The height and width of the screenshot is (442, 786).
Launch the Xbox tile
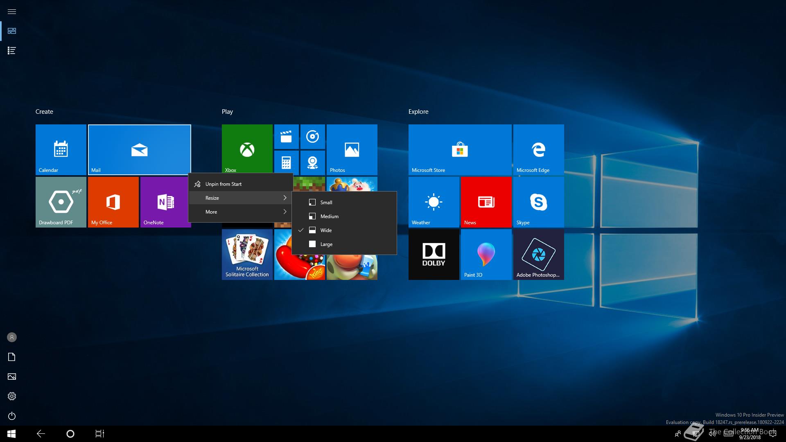247,150
